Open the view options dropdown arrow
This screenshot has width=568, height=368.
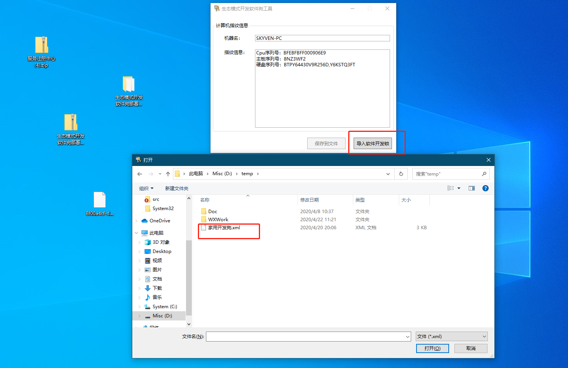click(459, 188)
